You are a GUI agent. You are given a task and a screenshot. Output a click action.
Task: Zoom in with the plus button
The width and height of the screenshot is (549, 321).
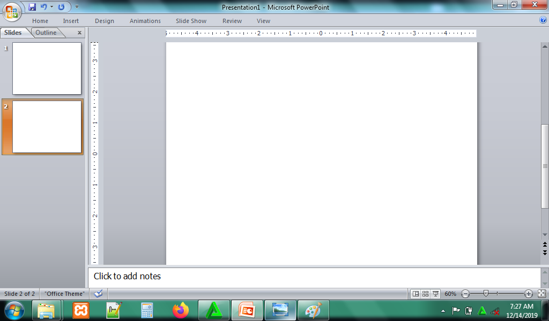[529, 294]
